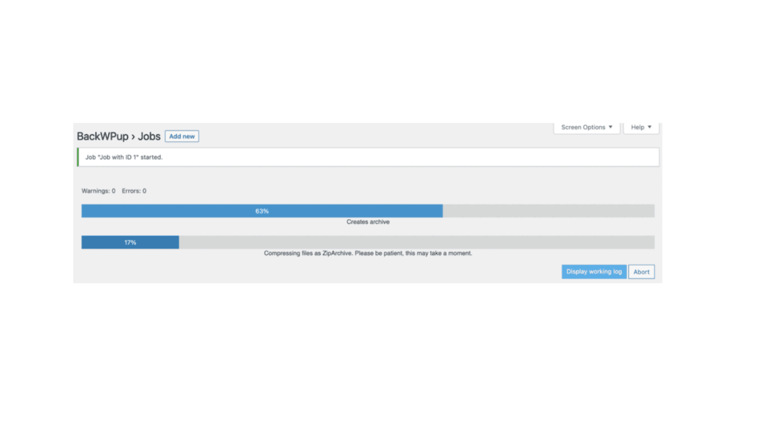Click the 63% overall progress bar
Image resolution: width=777 pixels, height=437 pixels.
coord(368,211)
